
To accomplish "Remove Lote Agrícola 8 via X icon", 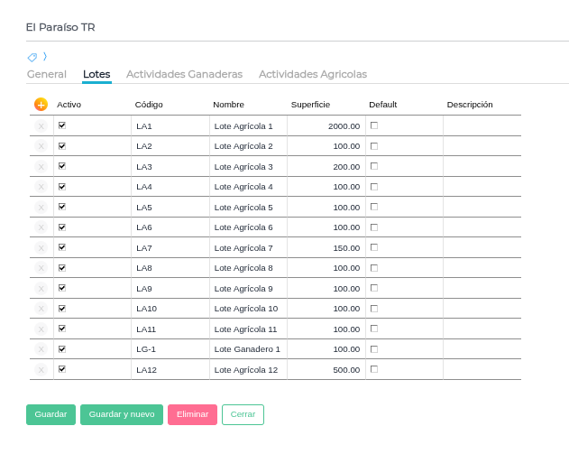I will [41, 268].
